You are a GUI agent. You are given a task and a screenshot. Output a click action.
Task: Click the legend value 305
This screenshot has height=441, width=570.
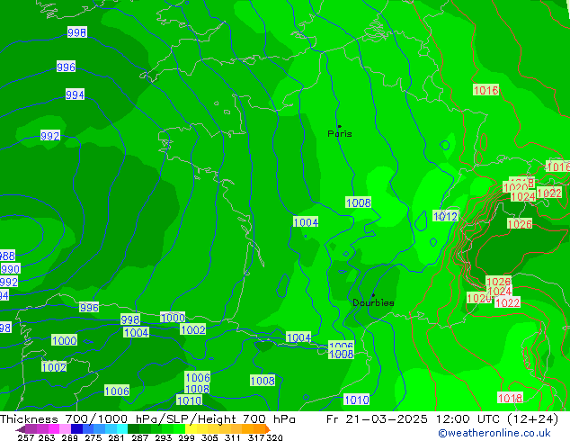point(209,437)
